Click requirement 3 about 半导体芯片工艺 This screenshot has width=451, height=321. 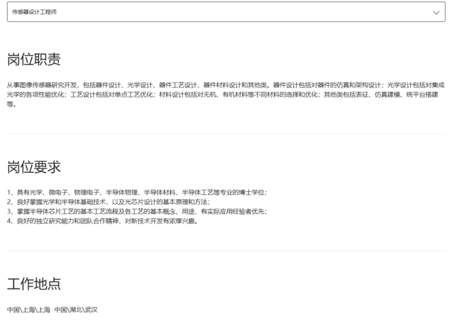[137, 212]
